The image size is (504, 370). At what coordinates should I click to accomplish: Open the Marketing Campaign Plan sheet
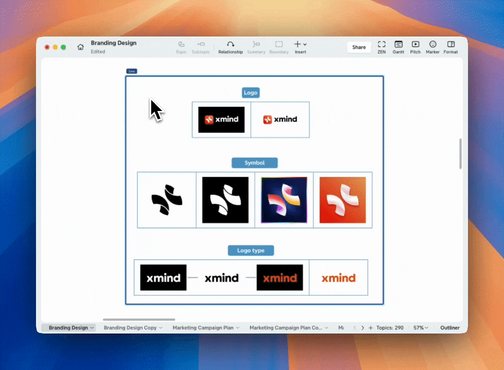coord(203,328)
